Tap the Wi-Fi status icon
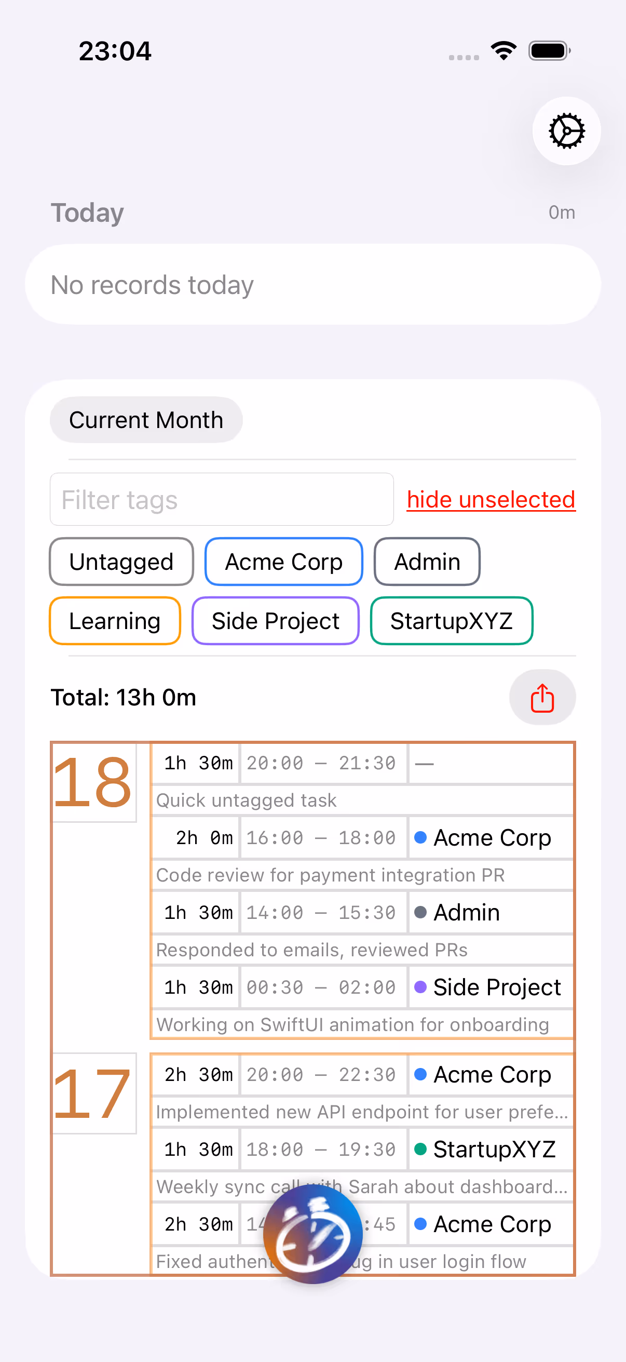Image resolution: width=626 pixels, height=1362 pixels. [x=503, y=51]
